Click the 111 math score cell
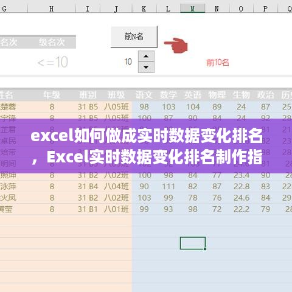Image resolution: width=292 pixels, height=292 pixels. (169, 186)
